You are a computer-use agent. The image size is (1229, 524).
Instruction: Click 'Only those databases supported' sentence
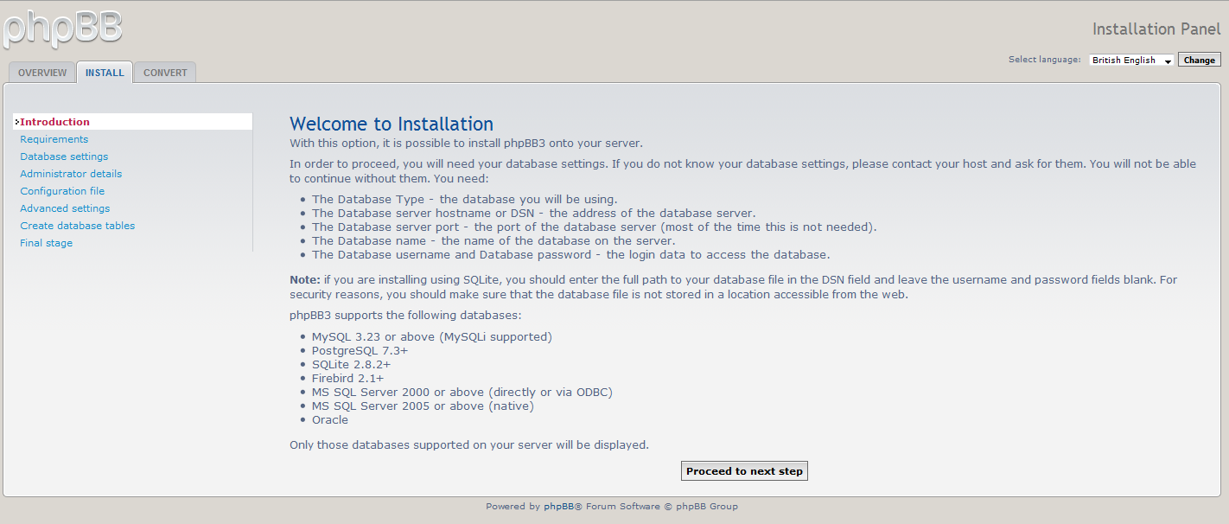pyautogui.click(x=469, y=445)
